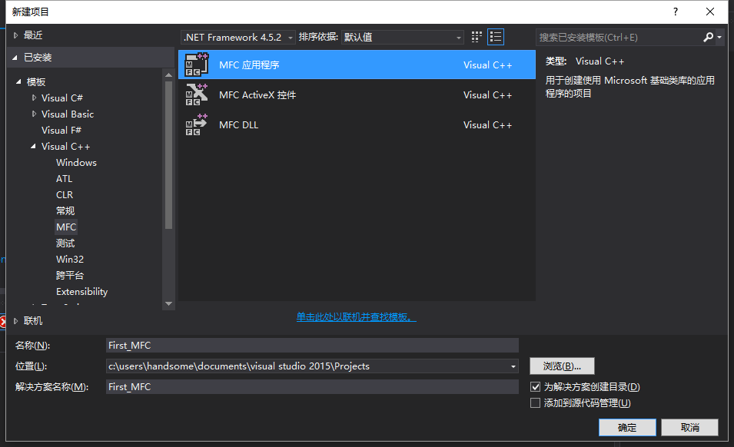Close the 新建项目 dialog
Image resolution: width=734 pixels, height=447 pixels.
[x=709, y=12]
